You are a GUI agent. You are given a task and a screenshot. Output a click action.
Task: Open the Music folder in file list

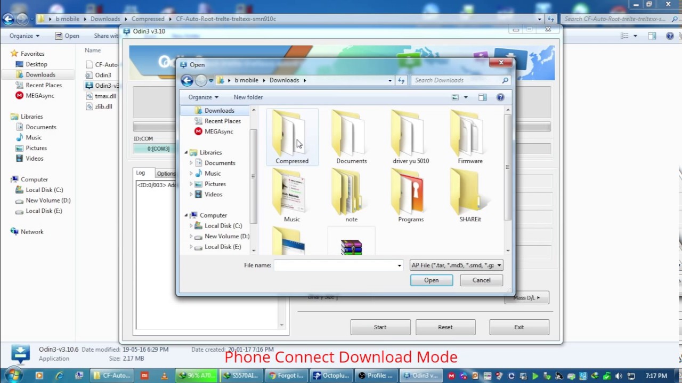(292, 196)
